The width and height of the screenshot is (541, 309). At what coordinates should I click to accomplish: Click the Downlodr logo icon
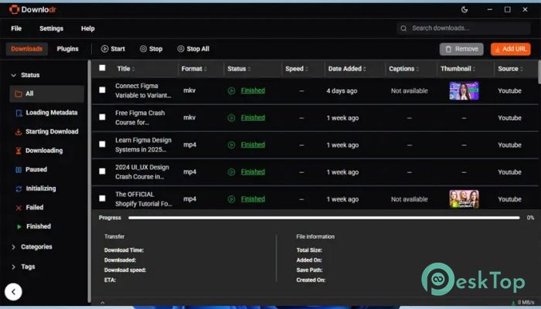[14, 9]
